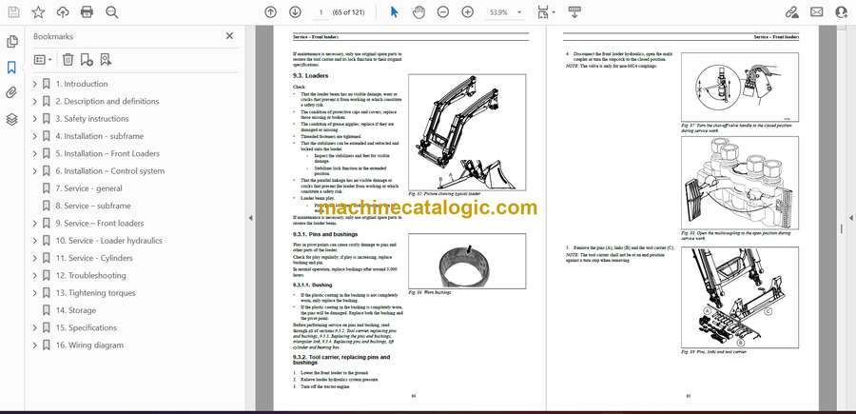Go to previous page arrow

click(270, 12)
